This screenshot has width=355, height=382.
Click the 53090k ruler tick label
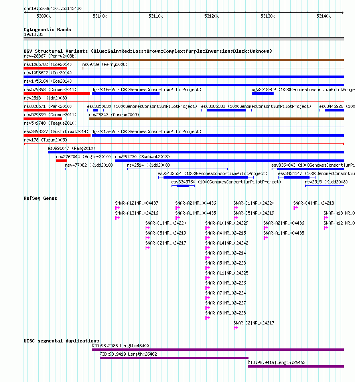pos(43,16)
